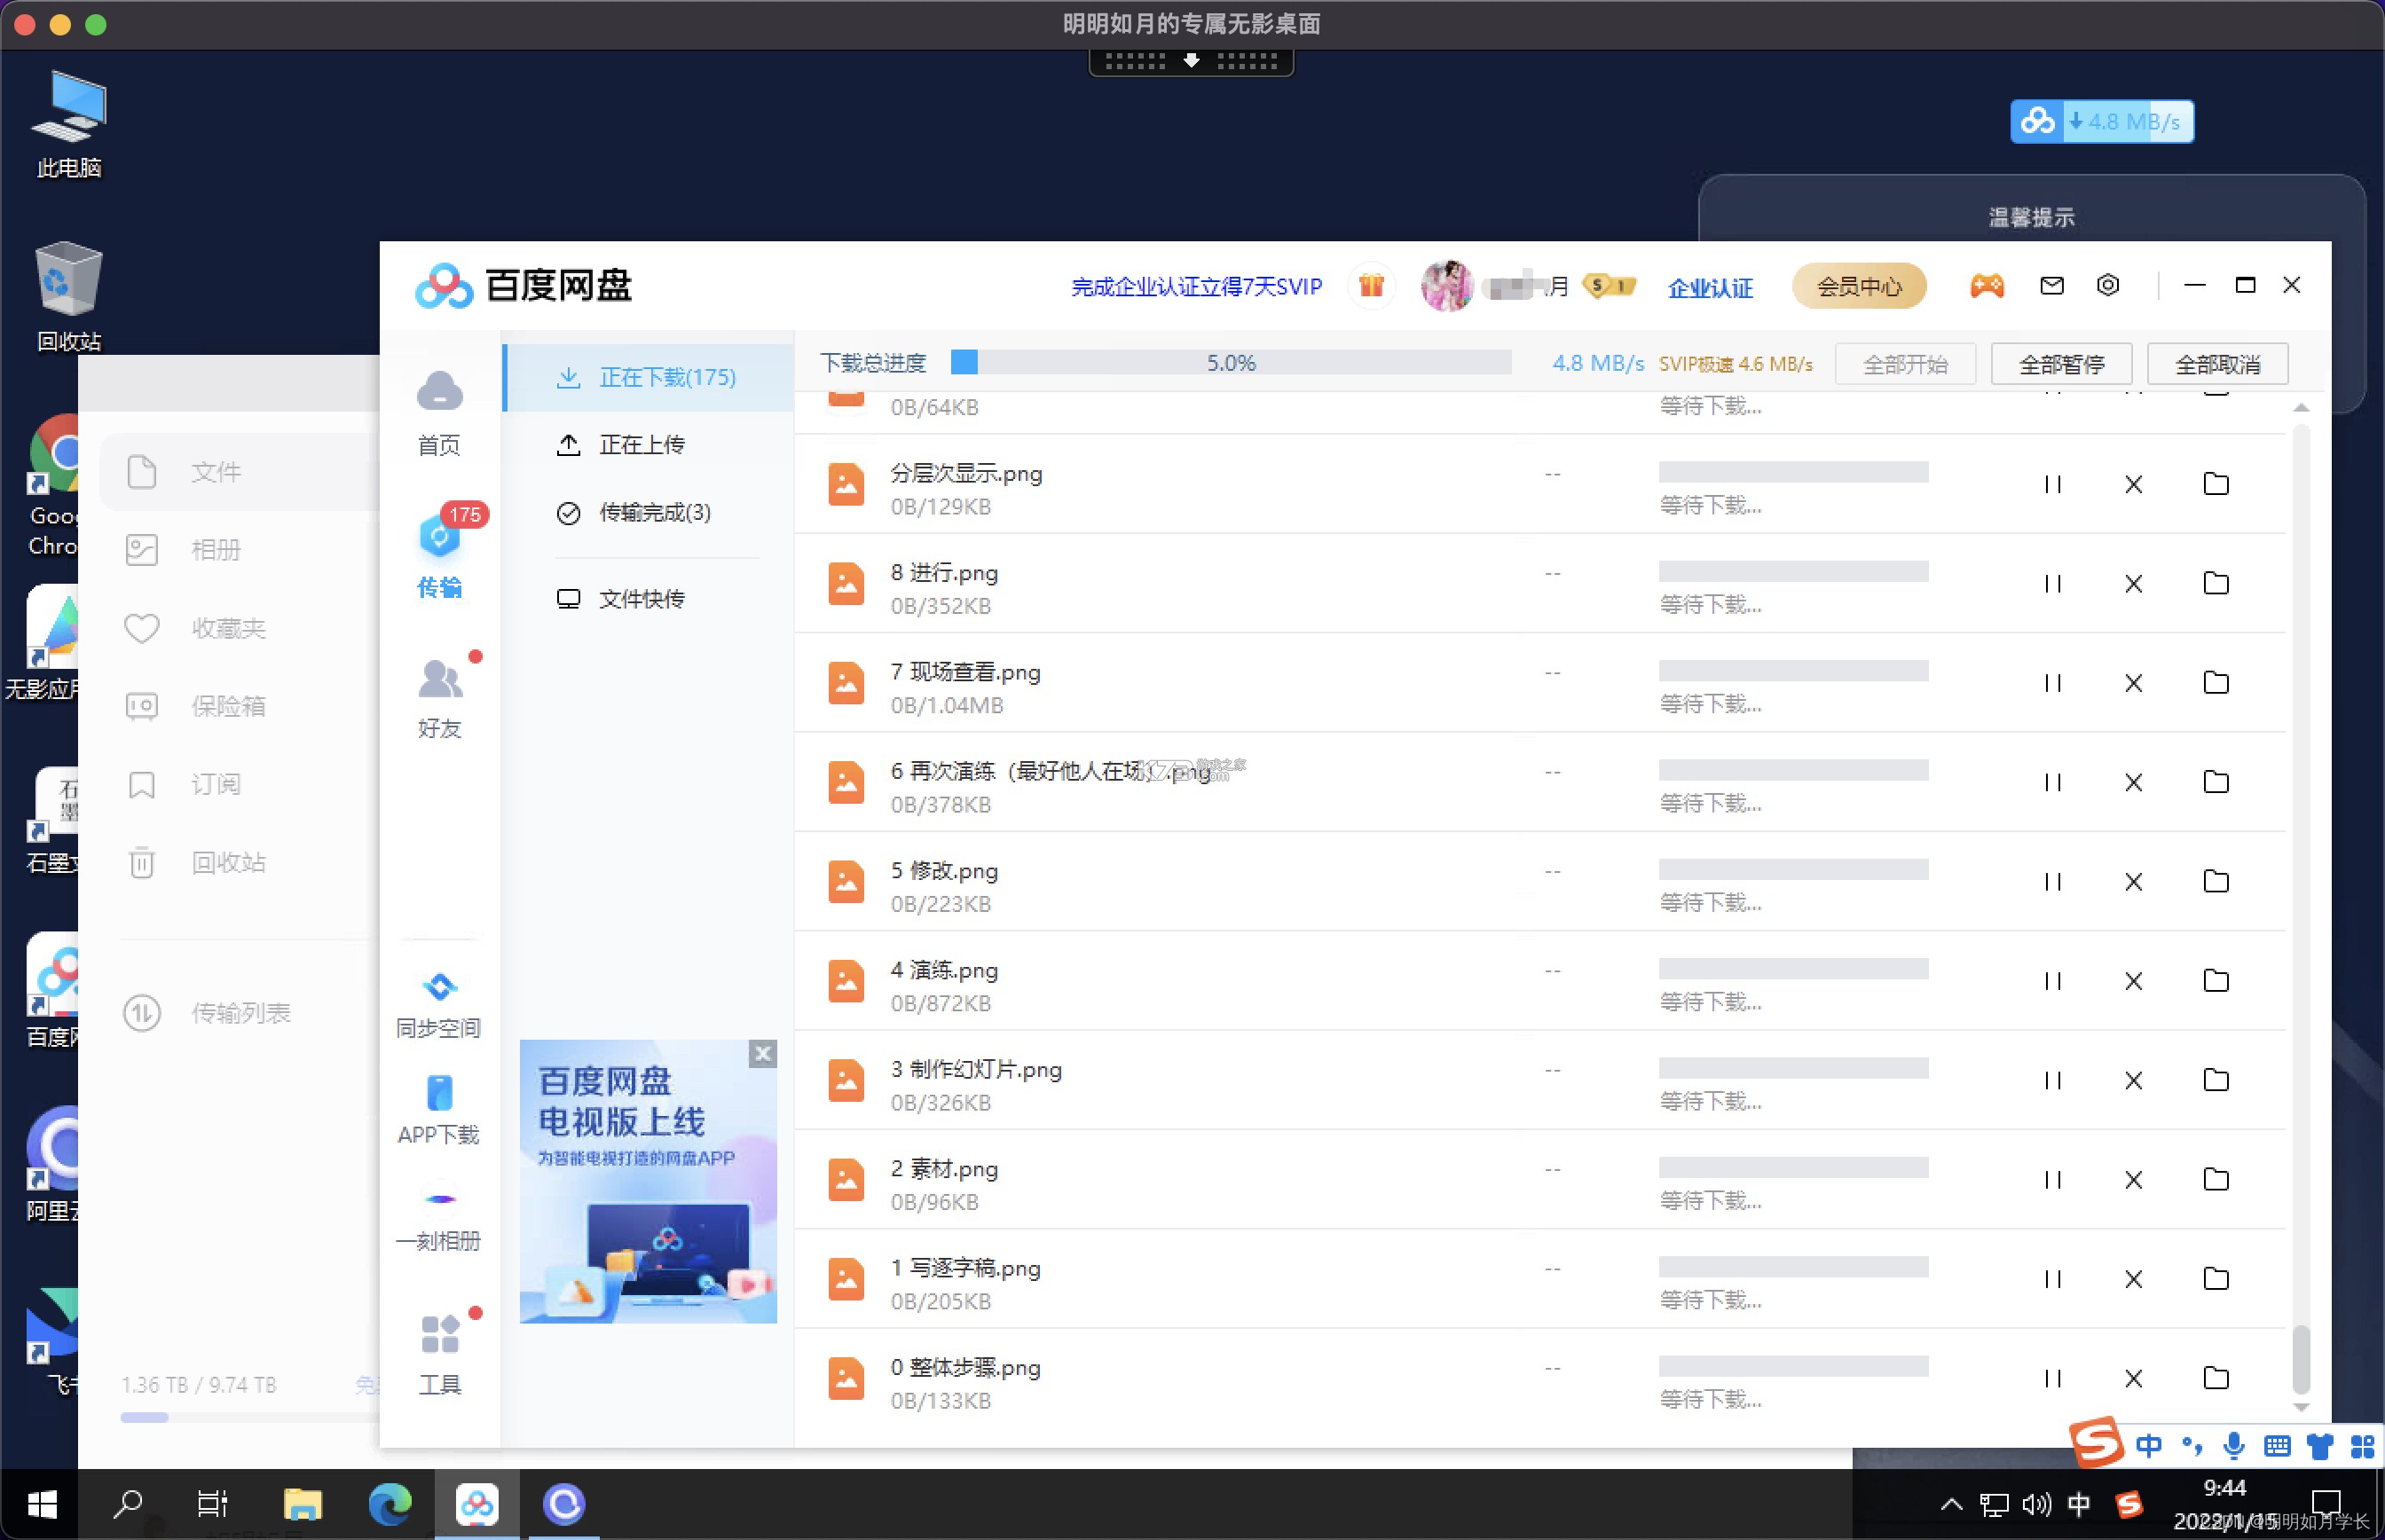Image resolution: width=2385 pixels, height=1540 pixels.
Task: Open the 企业认证 link
Action: [1710, 288]
